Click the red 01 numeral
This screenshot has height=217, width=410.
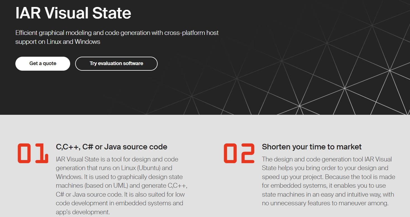(x=33, y=153)
